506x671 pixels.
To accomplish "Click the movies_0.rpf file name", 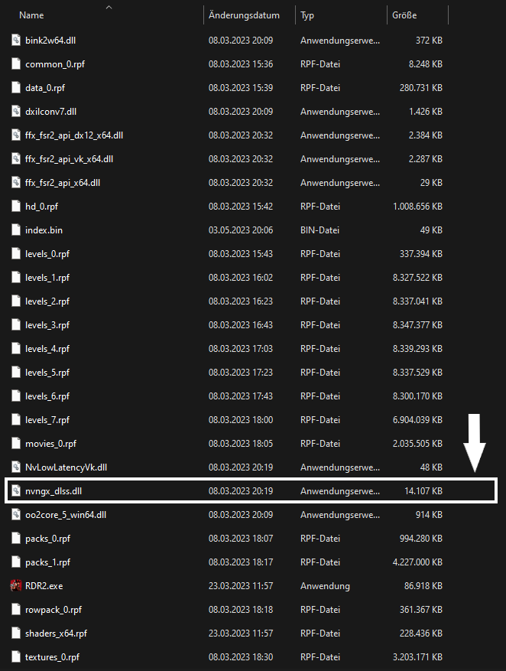I will click(50, 444).
